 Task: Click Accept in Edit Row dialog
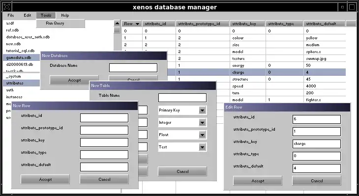click(x=258, y=181)
